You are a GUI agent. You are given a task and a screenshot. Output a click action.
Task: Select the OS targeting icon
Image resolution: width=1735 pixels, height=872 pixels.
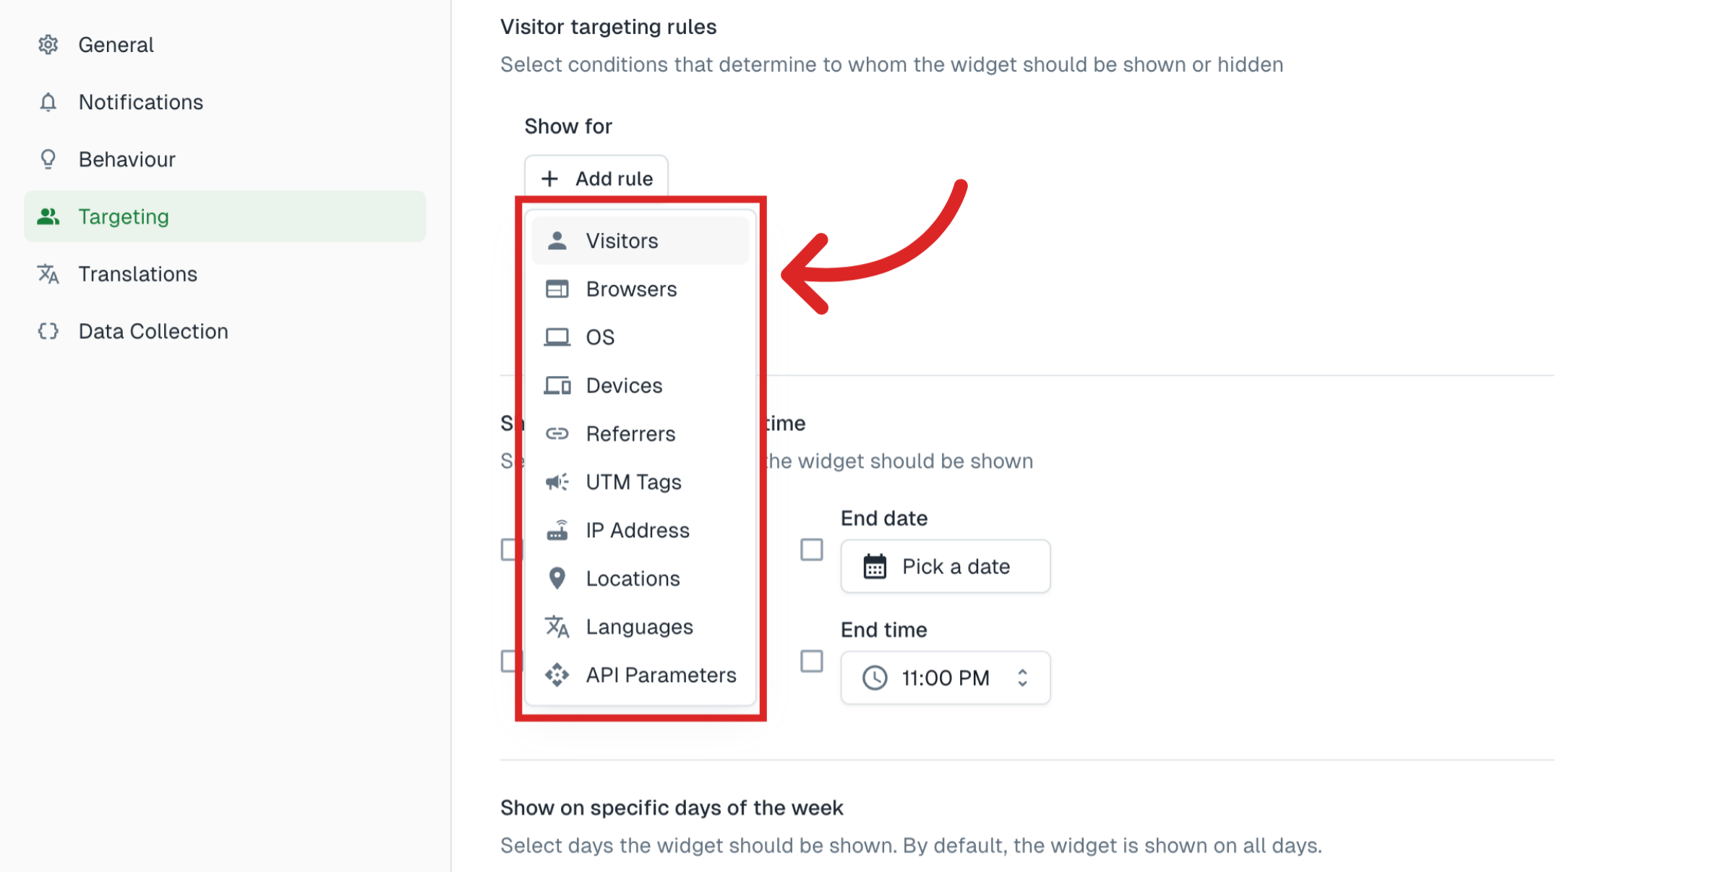coord(557,336)
